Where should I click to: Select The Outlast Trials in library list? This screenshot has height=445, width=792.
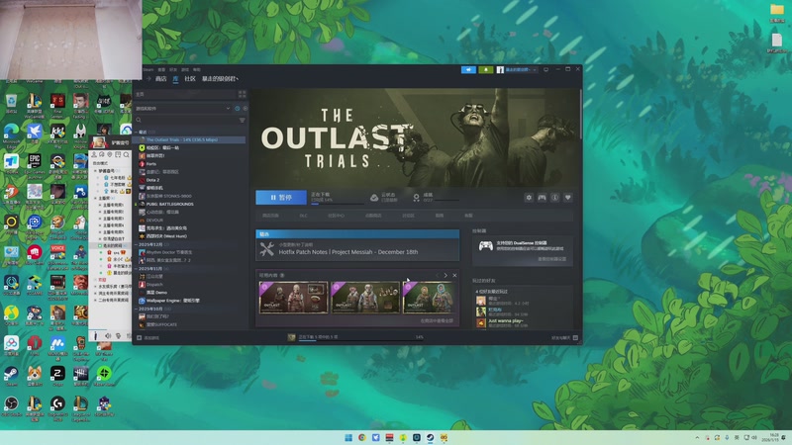point(189,139)
